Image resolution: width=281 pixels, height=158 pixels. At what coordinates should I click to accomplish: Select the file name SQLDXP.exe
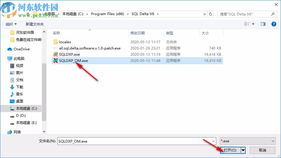[x=70, y=55]
